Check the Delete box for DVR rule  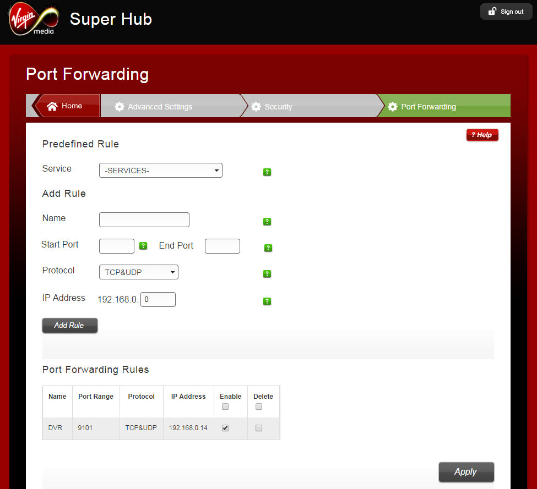pyautogui.click(x=259, y=428)
